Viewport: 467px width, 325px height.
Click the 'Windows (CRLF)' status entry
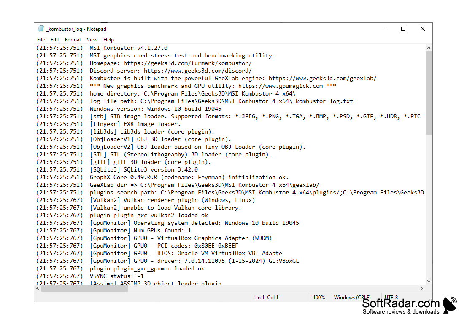pyautogui.click(x=352, y=298)
